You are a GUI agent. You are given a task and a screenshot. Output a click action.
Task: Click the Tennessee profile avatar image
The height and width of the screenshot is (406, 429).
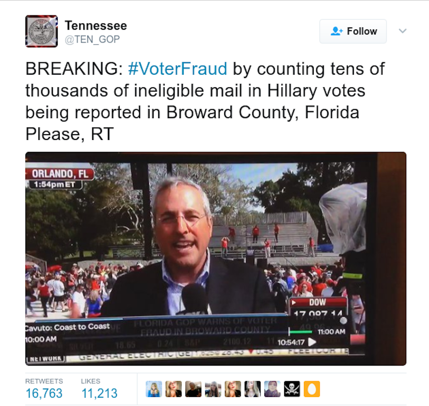pos(42,31)
